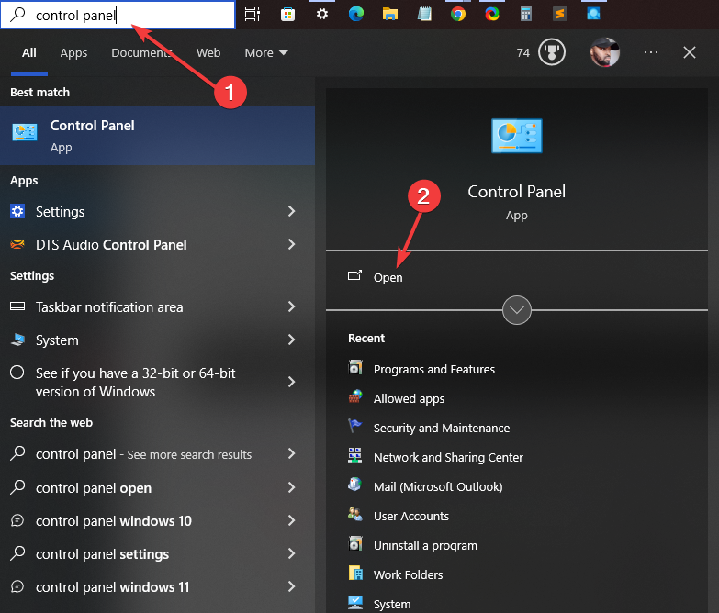Open the user profile avatar
Screen dimensions: 719x613
(605, 52)
